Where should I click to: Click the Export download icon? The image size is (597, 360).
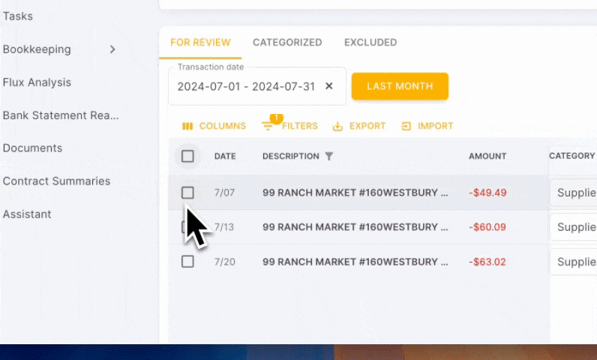click(x=337, y=126)
